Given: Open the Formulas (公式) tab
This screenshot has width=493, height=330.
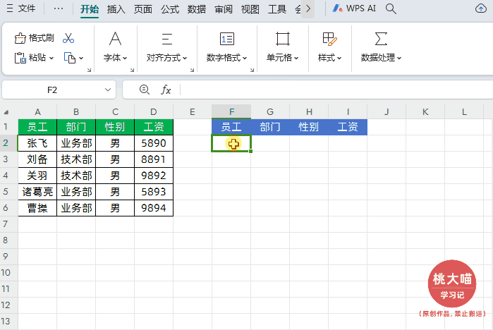Looking at the screenshot, I should point(169,9).
